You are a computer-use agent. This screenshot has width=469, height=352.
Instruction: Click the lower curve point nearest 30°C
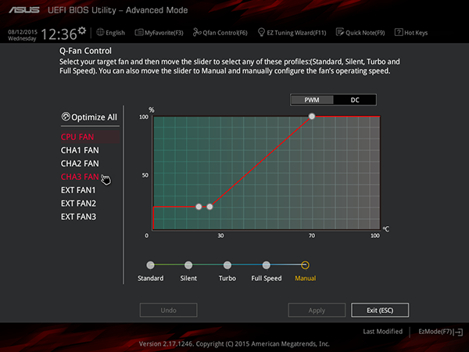point(209,207)
